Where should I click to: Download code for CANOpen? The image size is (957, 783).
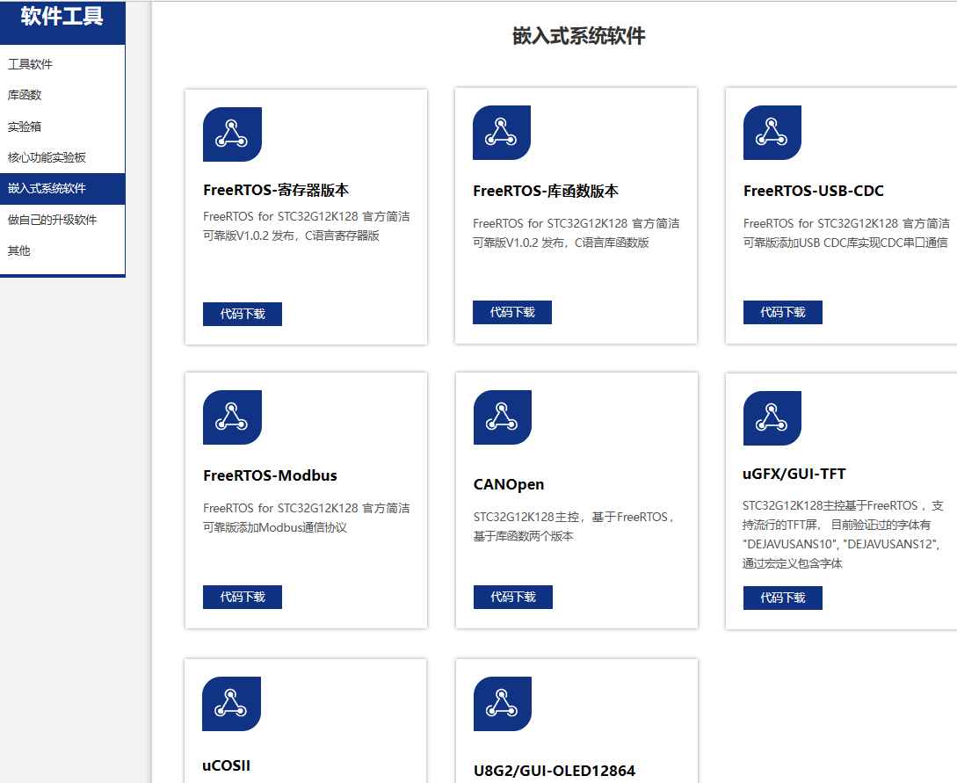click(x=512, y=597)
